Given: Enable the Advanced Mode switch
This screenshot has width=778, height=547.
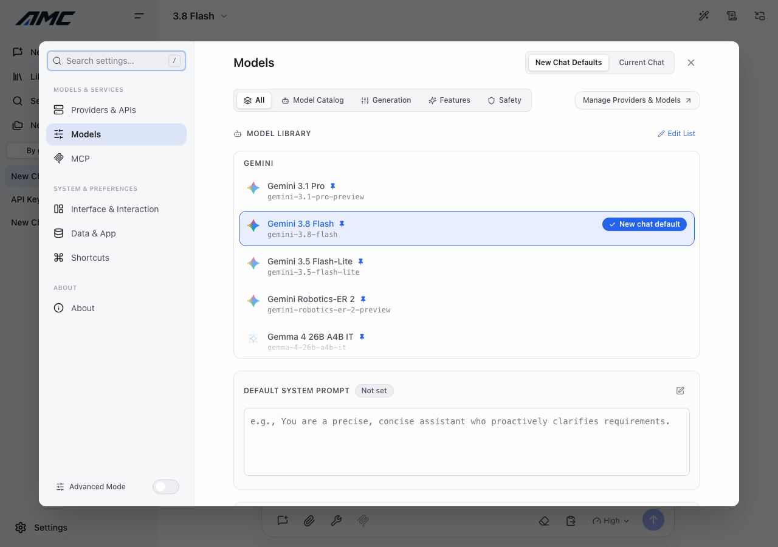Looking at the screenshot, I should [166, 487].
